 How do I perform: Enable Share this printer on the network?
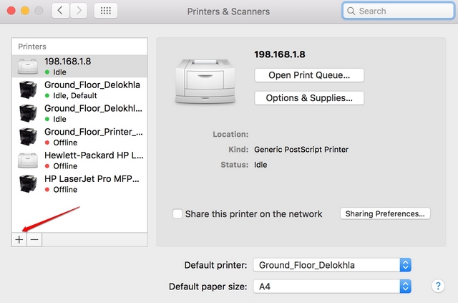click(177, 213)
